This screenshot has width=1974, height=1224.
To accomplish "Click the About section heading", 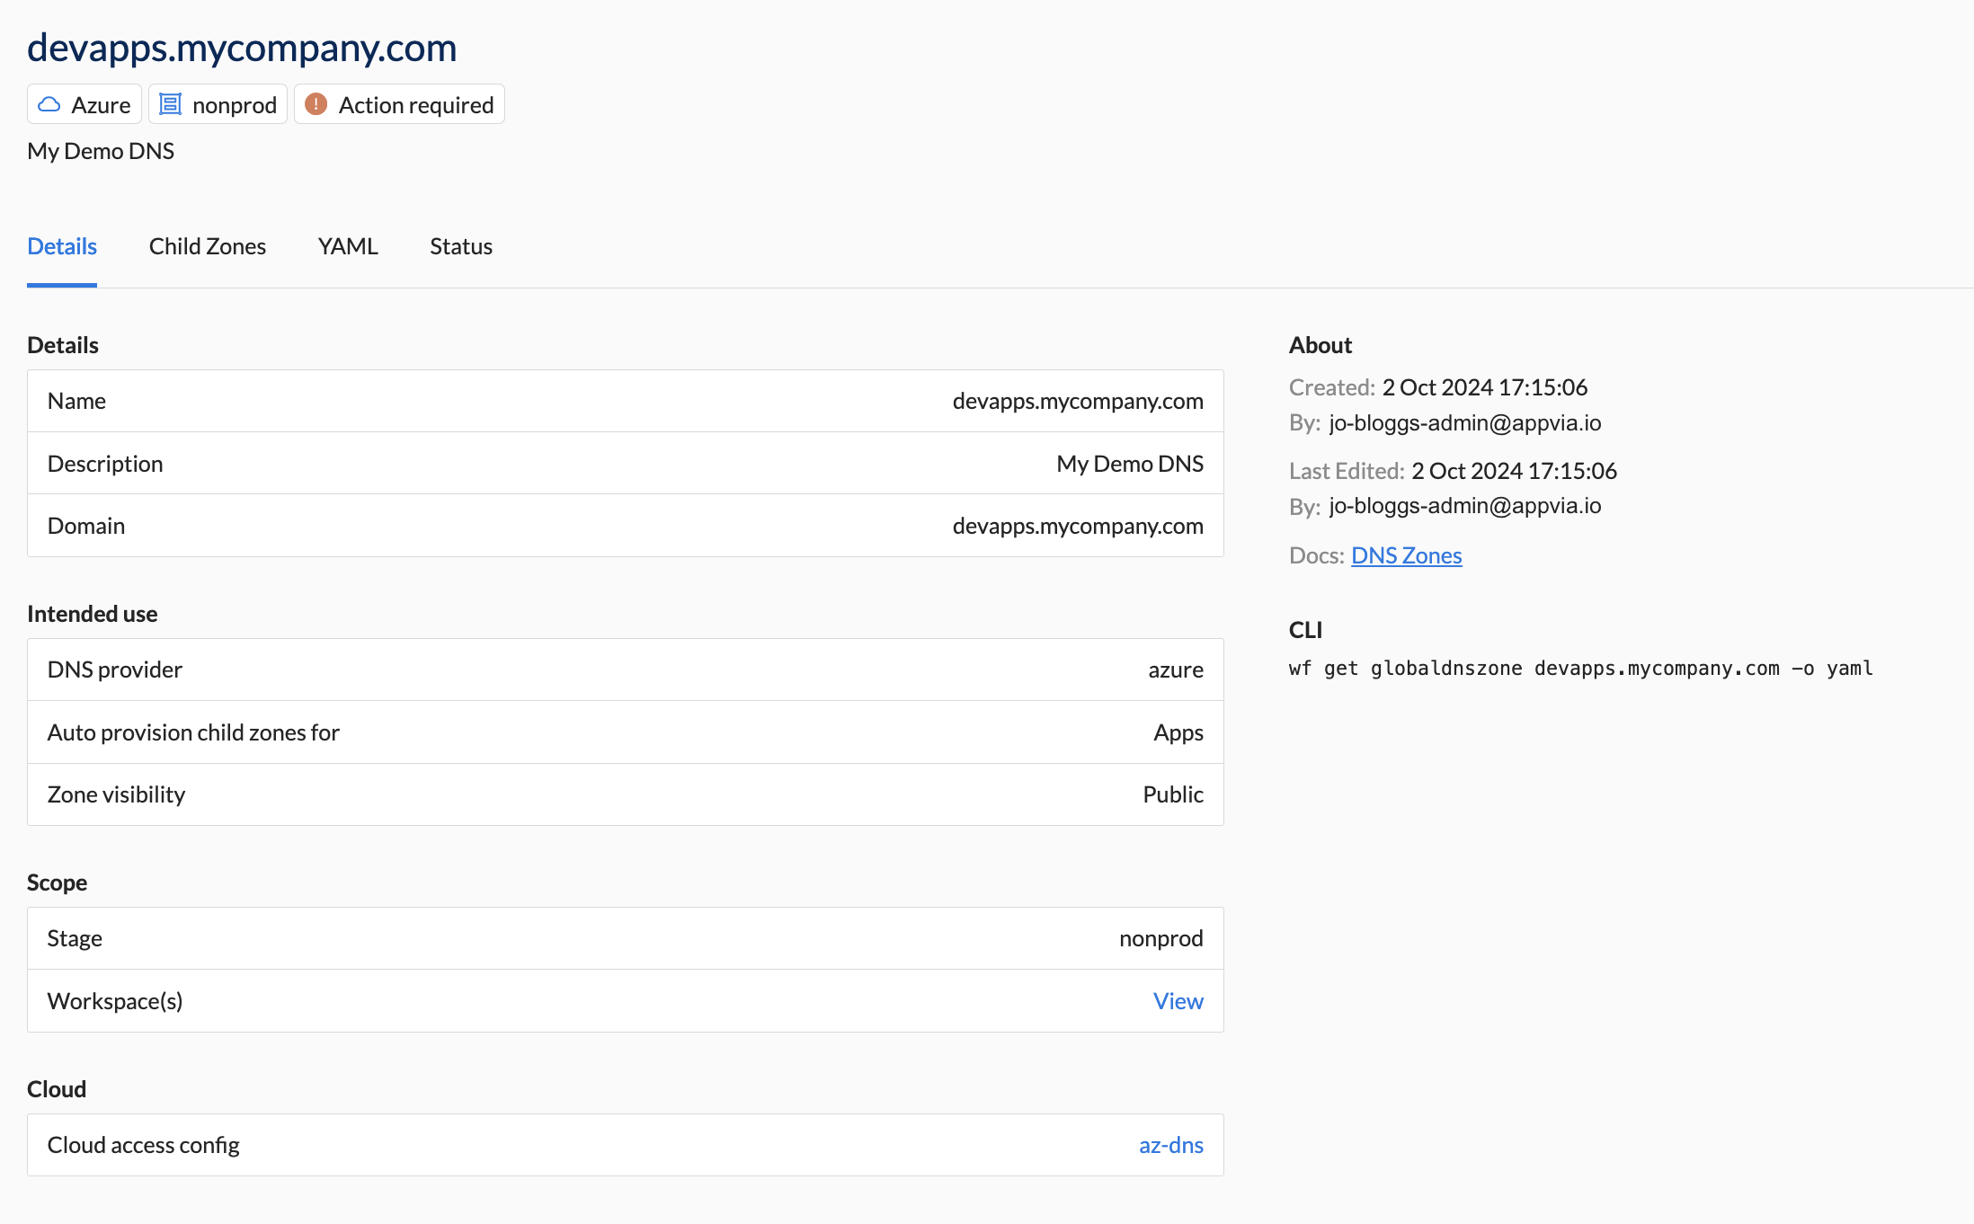I will click(x=1320, y=345).
